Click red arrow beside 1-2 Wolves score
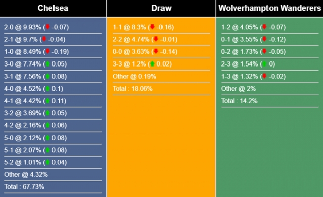This screenshot has height=197, width=323. (x=264, y=27)
